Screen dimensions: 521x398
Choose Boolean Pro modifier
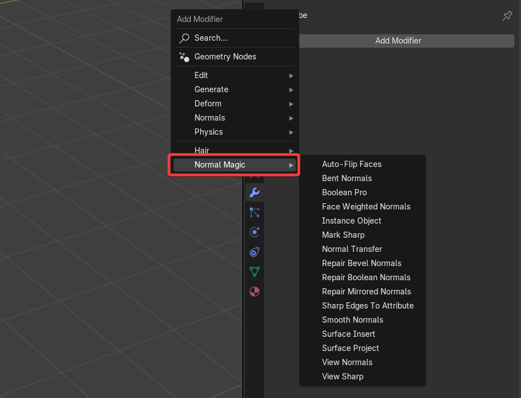coord(344,192)
